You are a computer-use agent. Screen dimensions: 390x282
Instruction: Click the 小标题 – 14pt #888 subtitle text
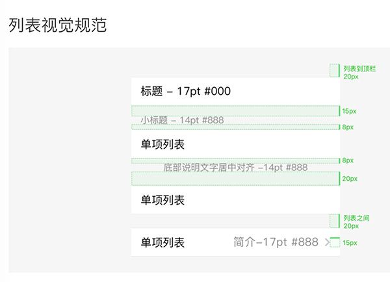tap(182, 120)
